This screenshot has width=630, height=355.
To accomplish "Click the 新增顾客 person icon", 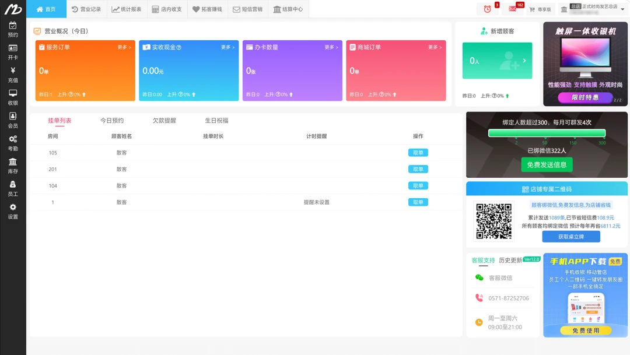I will pyautogui.click(x=484, y=31).
